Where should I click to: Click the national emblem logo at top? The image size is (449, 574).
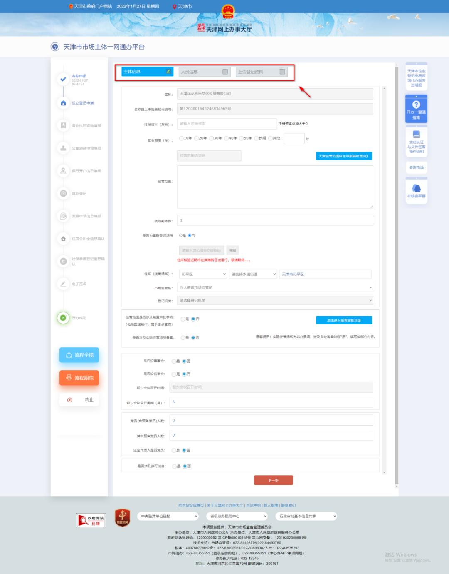[x=228, y=12]
